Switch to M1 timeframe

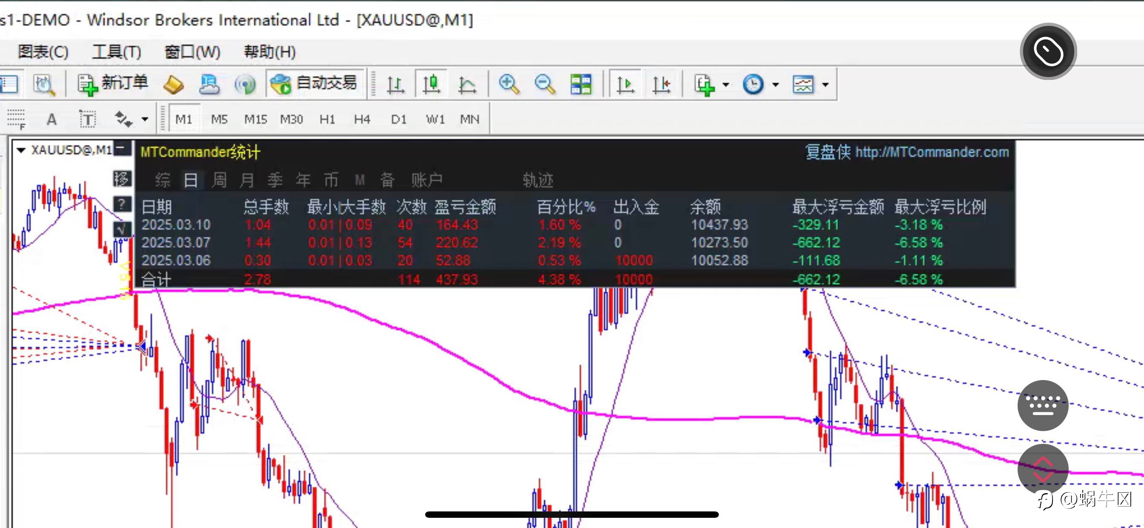[184, 119]
